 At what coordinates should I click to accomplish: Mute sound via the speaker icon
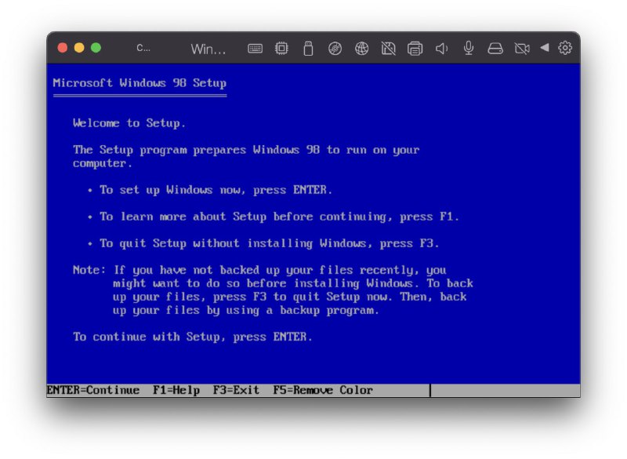tap(441, 49)
